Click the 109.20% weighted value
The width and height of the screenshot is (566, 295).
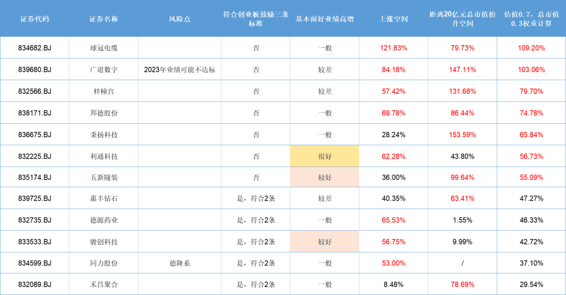click(531, 48)
